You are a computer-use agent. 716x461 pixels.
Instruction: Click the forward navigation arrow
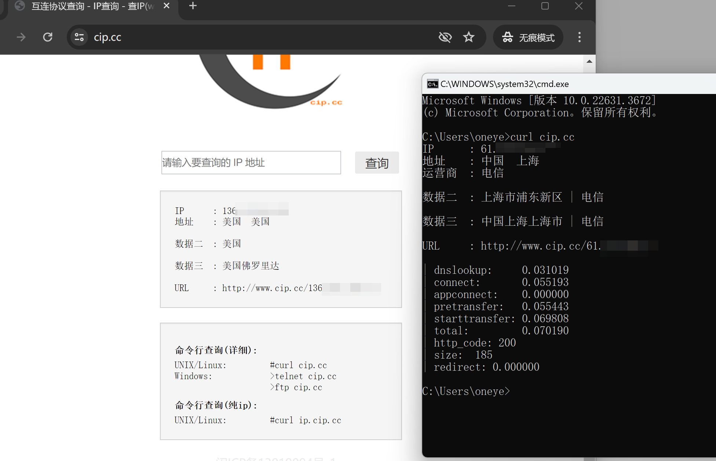click(x=21, y=37)
